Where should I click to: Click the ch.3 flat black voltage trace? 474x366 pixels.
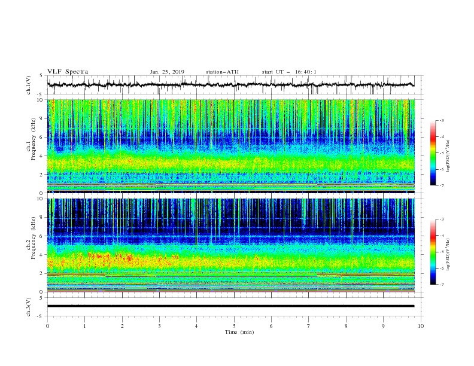[230, 306]
